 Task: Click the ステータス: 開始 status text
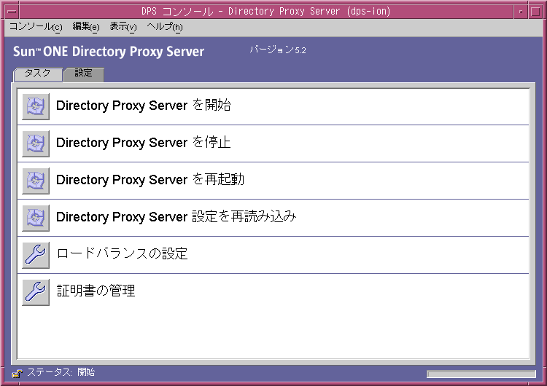[x=61, y=372]
